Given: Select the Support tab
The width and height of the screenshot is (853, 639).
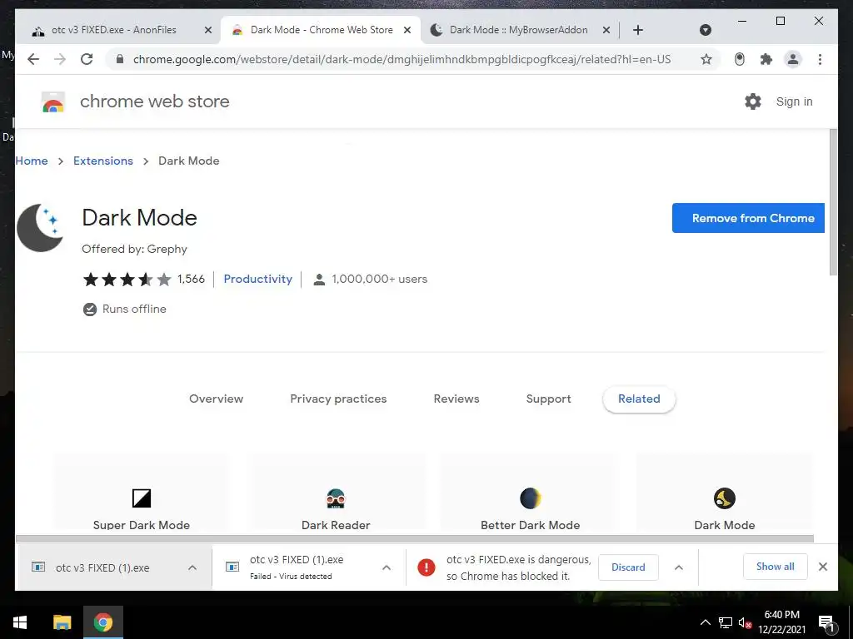Looking at the screenshot, I should click(x=548, y=399).
